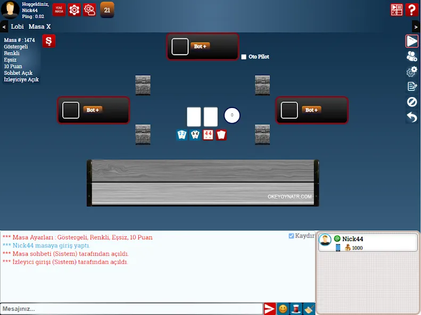This screenshot has width=421, height=315.
Task: Click the Mesajınız chat input field
Action: 131,309
